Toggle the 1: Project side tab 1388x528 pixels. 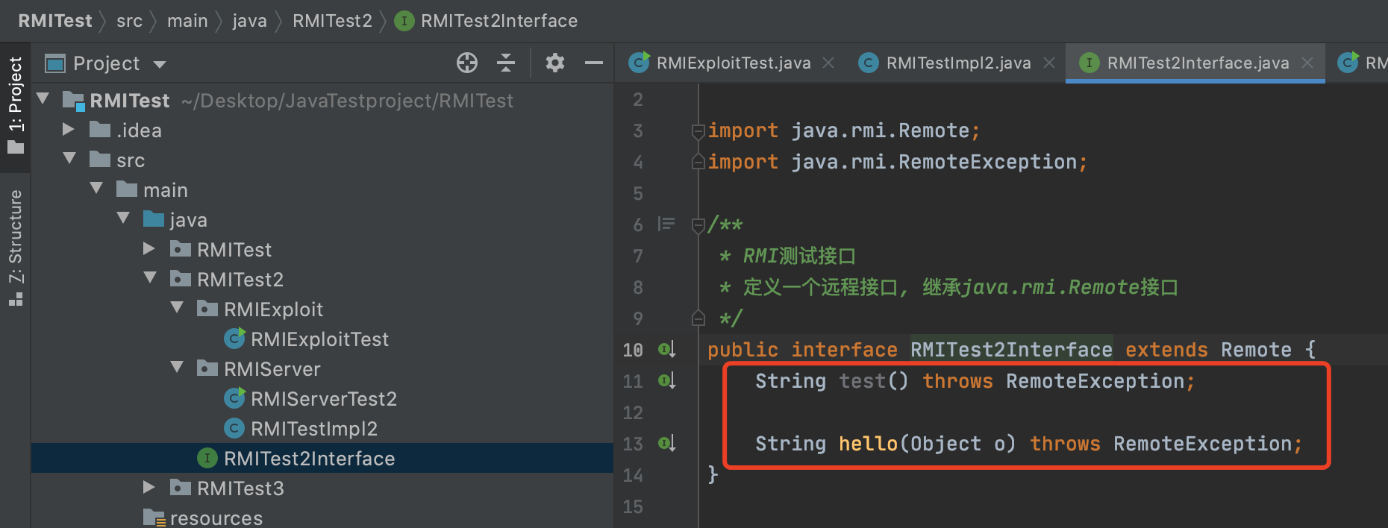(16, 104)
